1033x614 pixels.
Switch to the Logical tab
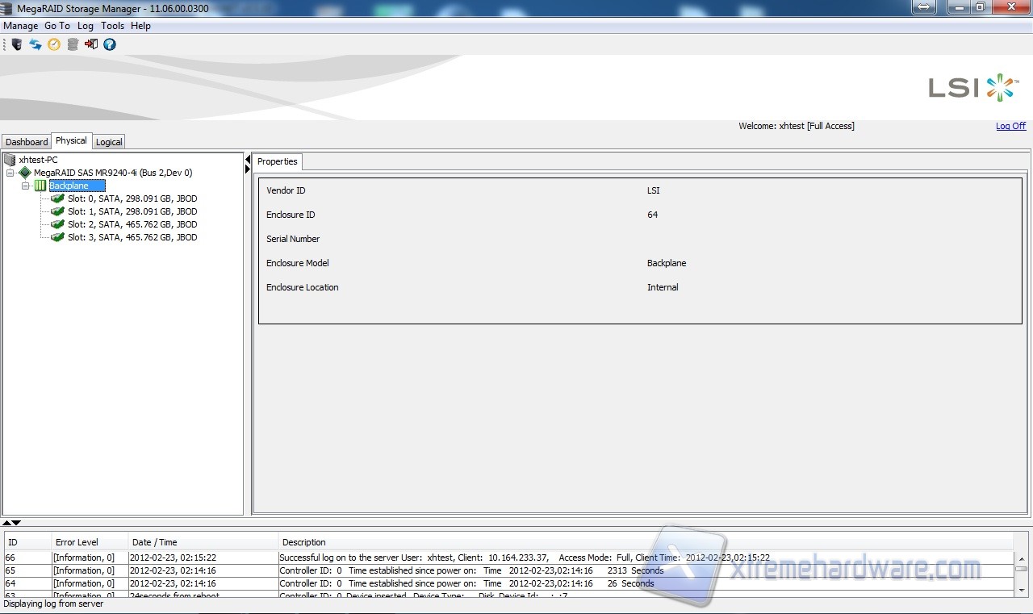109,142
